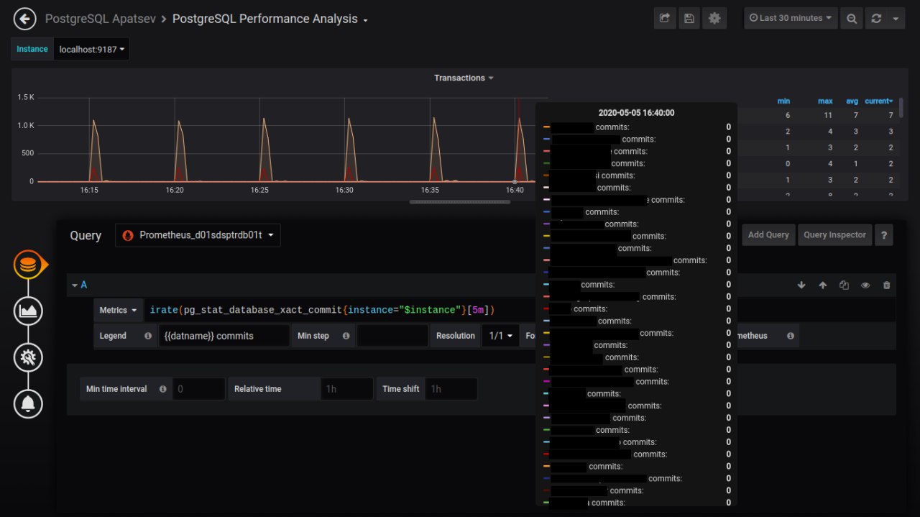
Task: Move query A down
Action: (801, 285)
